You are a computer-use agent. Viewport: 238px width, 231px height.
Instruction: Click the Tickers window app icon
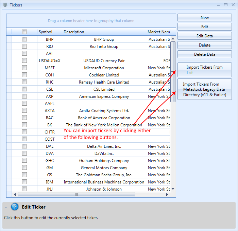[x=5, y=5]
